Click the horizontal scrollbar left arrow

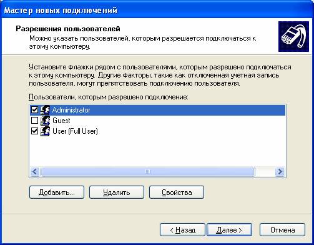(35, 172)
